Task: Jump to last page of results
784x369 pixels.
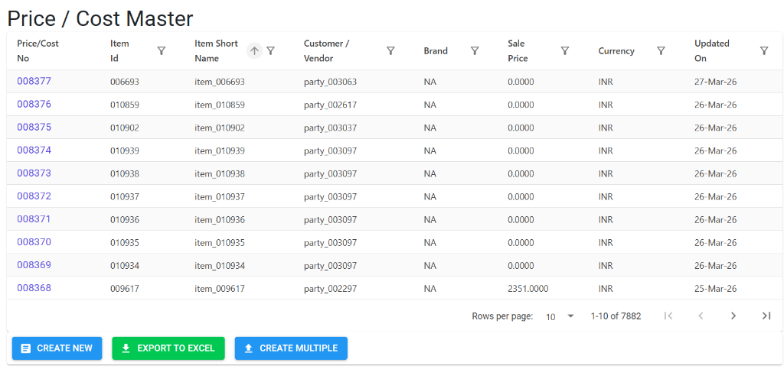Action: [x=766, y=316]
